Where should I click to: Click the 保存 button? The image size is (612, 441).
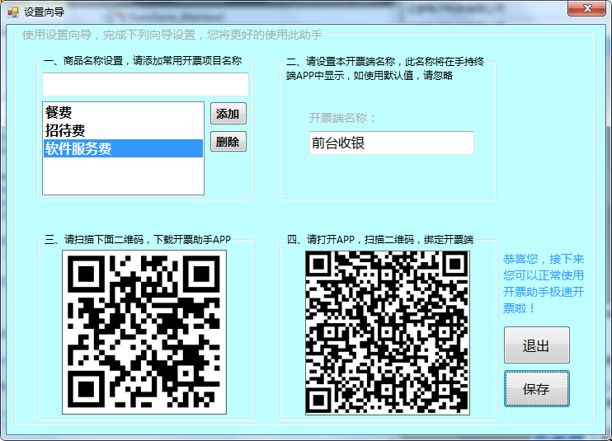(x=537, y=389)
